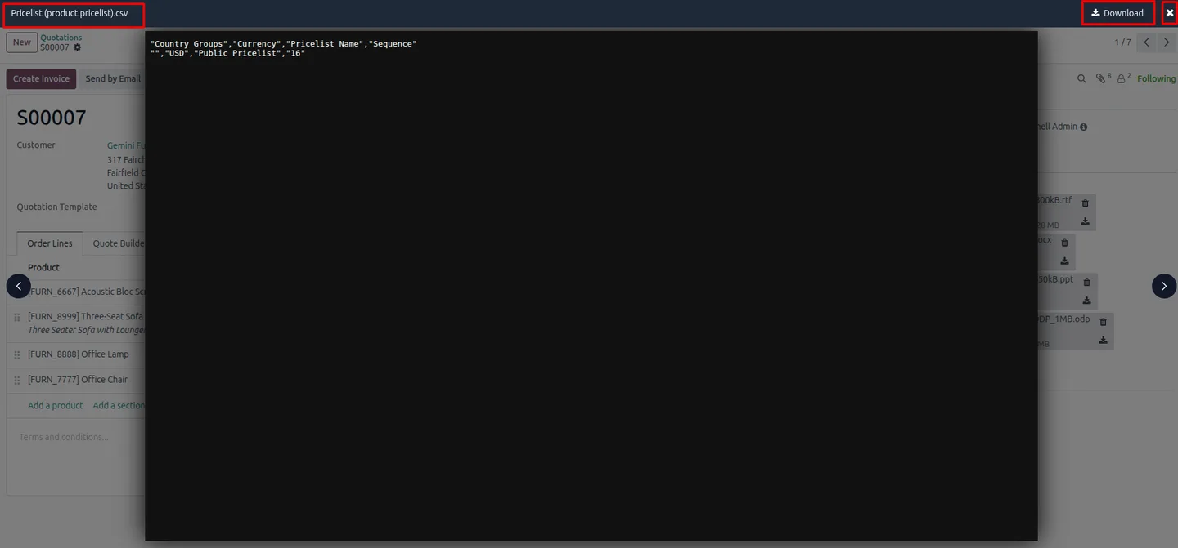Click Add a section link
The height and width of the screenshot is (548, 1178).
click(119, 405)
